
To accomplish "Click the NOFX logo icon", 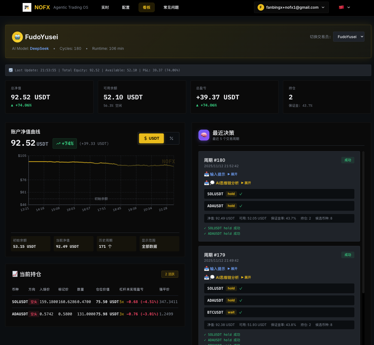I will coord(27,7).
